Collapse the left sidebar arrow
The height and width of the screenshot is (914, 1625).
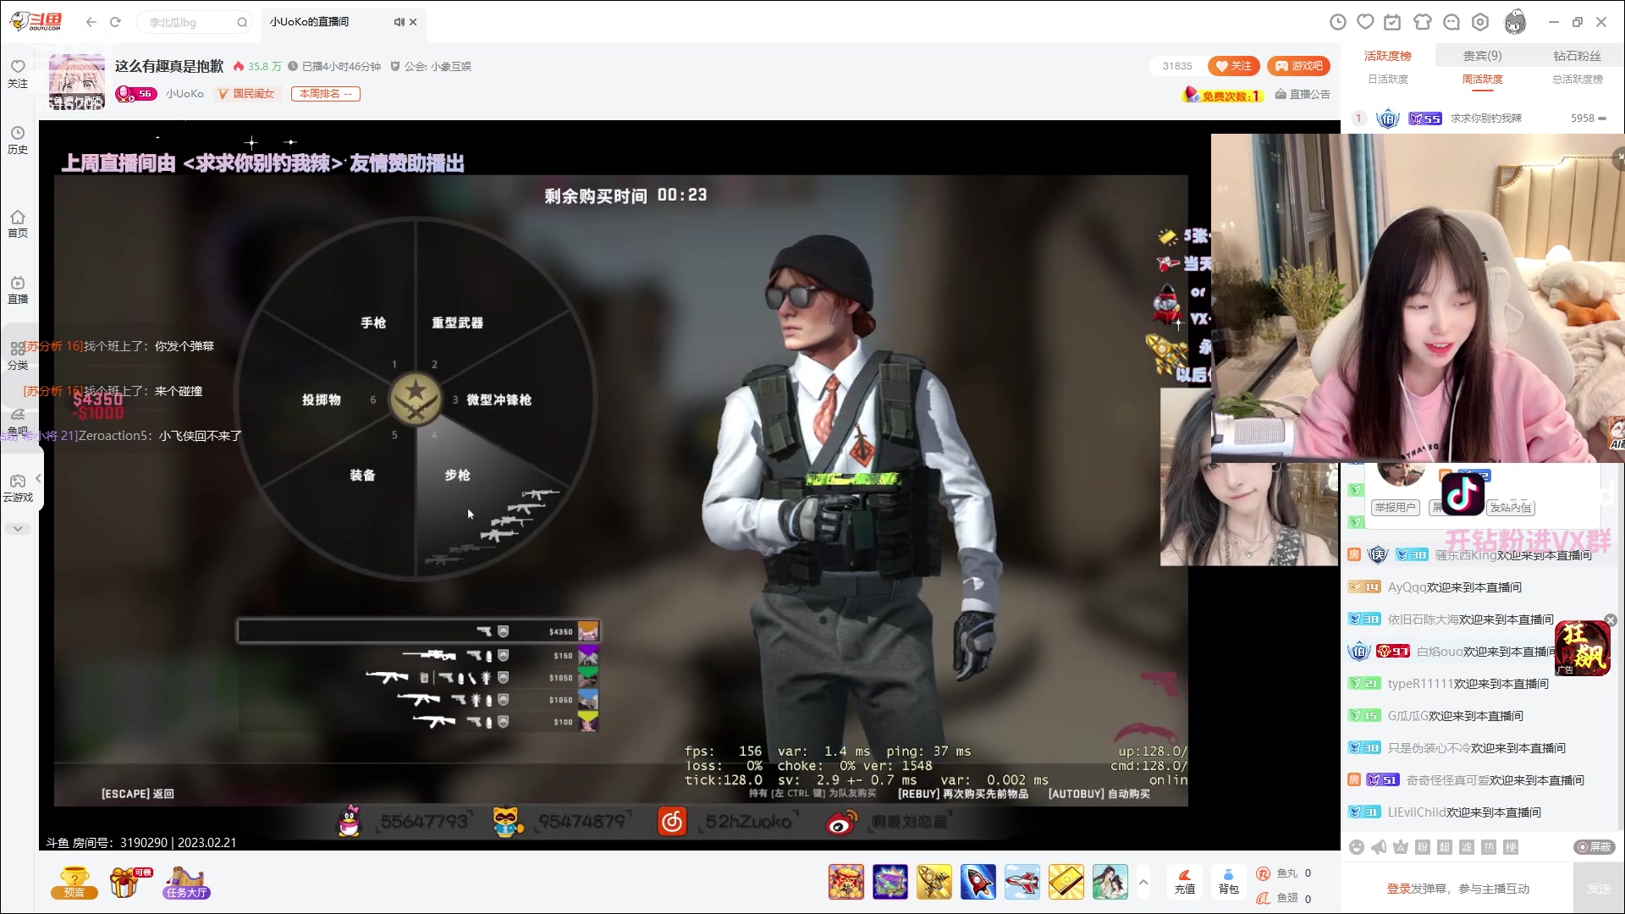[38, 479]
